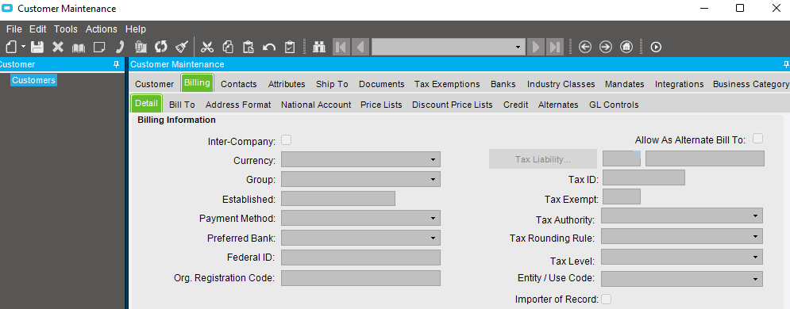790x309 pixels.
Task: Open the Bill To sub-tab
Action: (182, 105)
